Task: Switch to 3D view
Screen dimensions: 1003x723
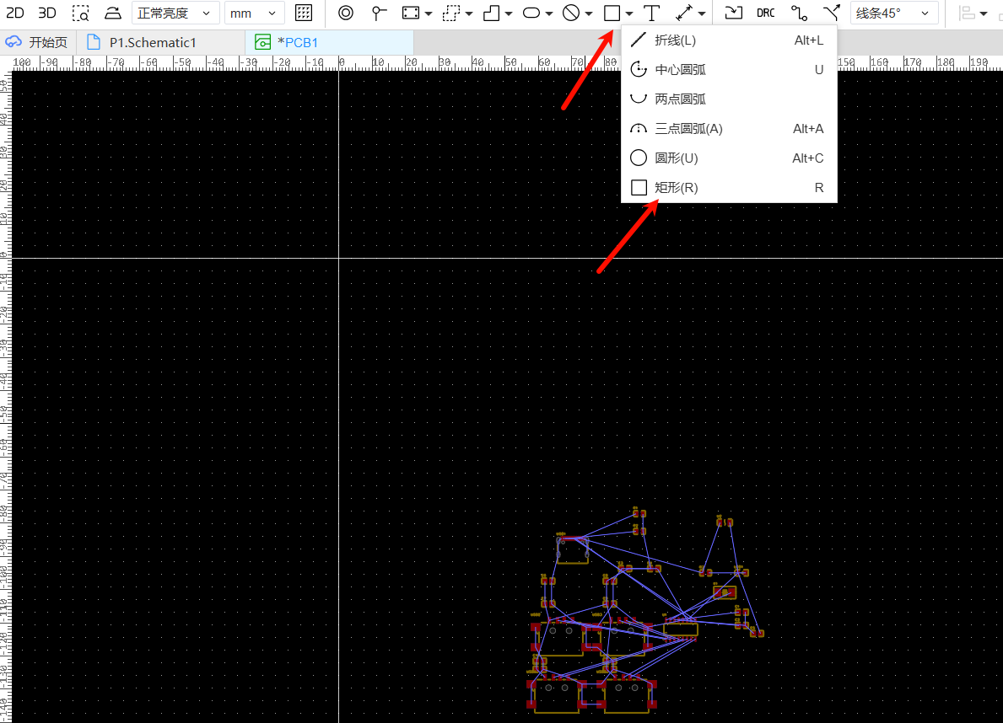Action: click(46, 13)
